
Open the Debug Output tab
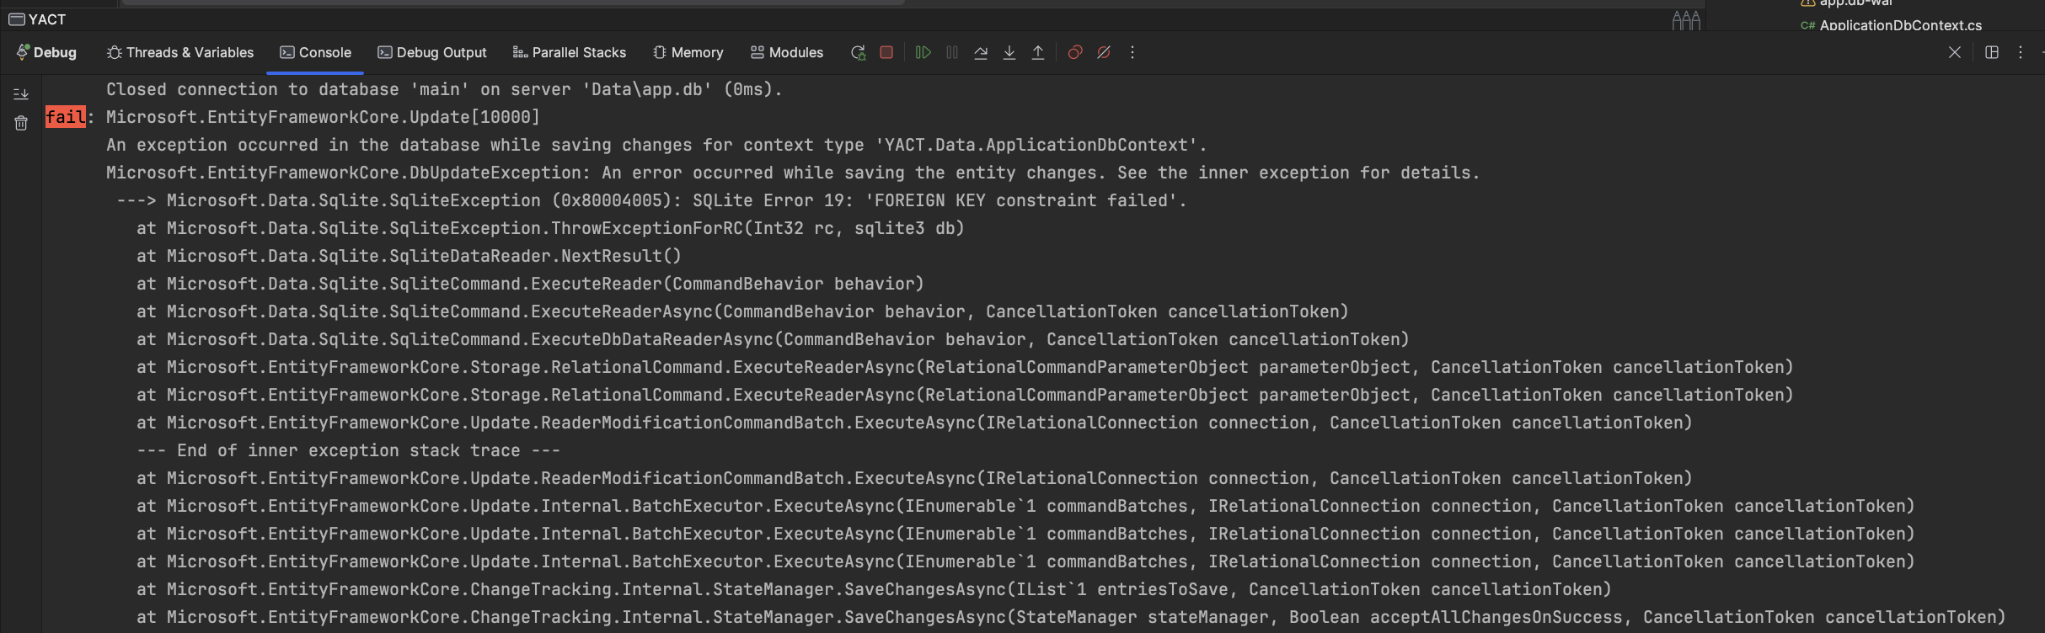(x=432, y=52)
